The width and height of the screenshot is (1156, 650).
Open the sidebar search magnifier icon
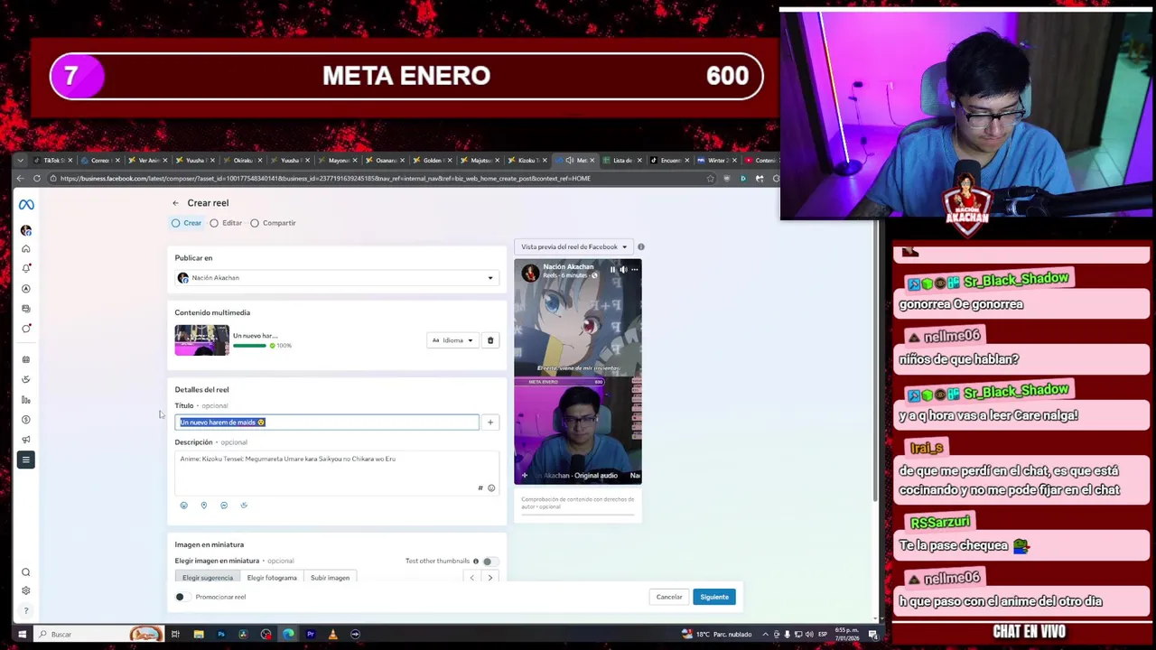26,572
